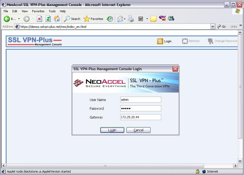This screenshot has height=175, width=244.
Task: Click the vertical scrollbar down arrow
Action: click(240, 161)
